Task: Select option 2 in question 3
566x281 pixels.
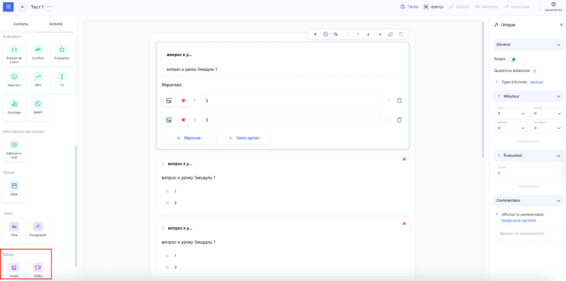Action: pos(167,268)
